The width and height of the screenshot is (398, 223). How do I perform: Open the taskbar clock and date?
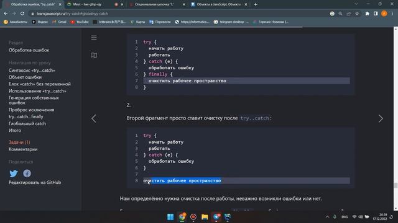coord(380,217)
